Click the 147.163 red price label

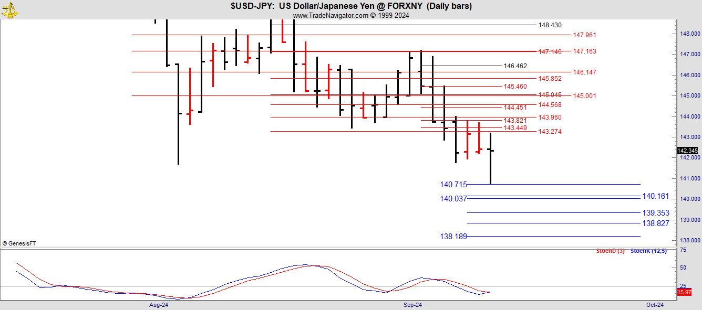pos(585,51)
